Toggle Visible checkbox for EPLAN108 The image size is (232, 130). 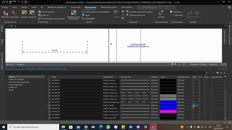[193, 105]
